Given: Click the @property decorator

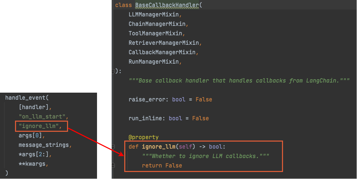Looking at the screenshot, I should (x=143, y=137).
